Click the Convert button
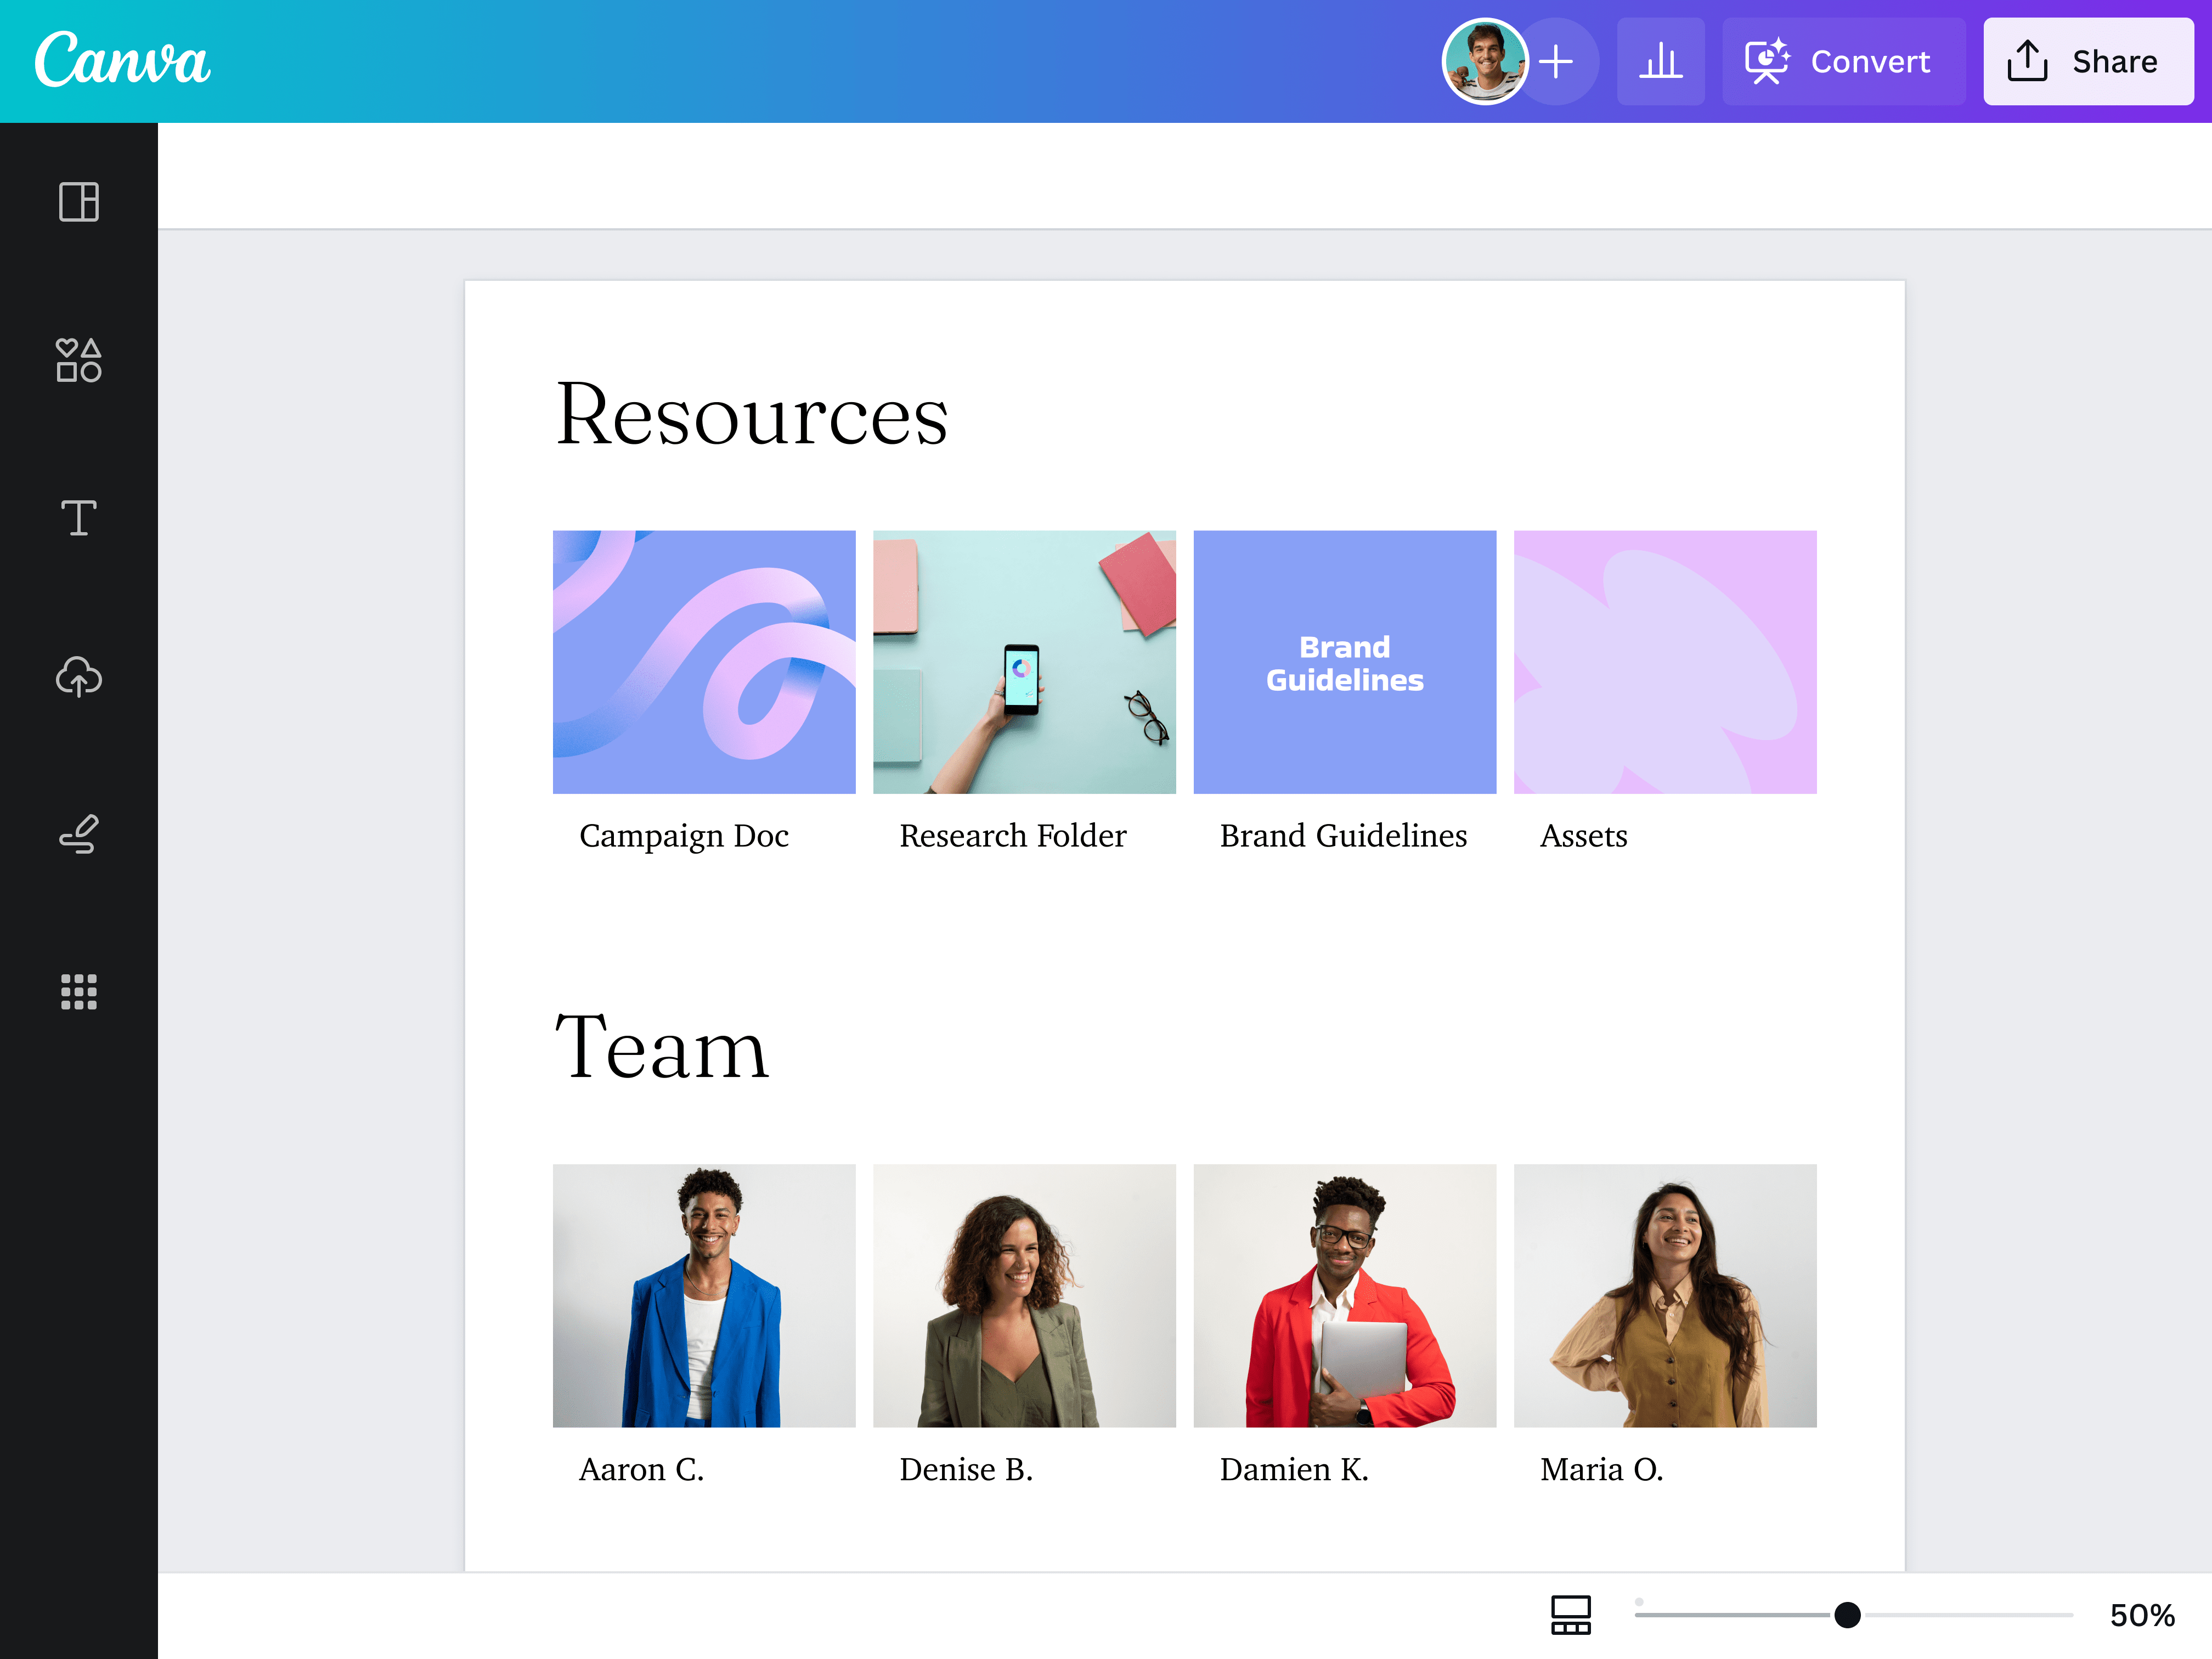The width and height of the screenshot is (2212, 1659). coord(1844,61)
